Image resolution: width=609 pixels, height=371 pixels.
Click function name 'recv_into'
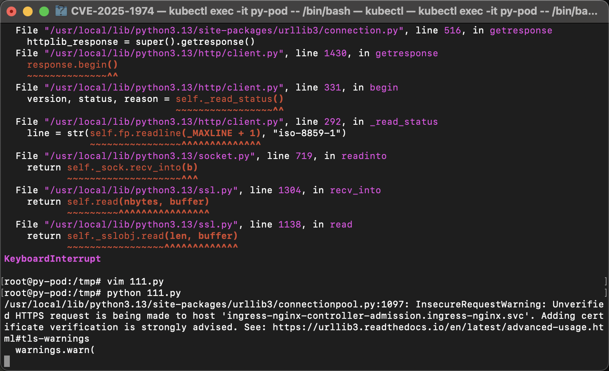coord(355,190)
